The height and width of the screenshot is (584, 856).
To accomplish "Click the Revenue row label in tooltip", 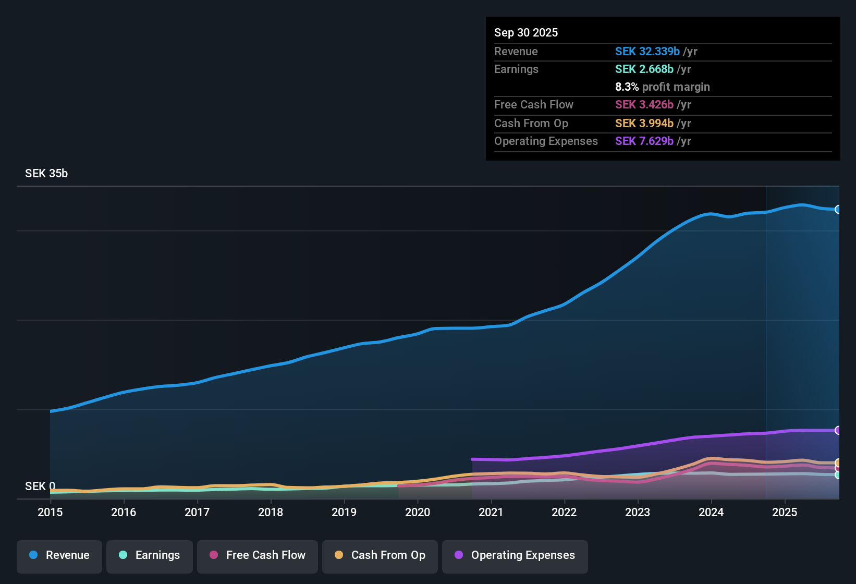I will [x=516, y=51].
